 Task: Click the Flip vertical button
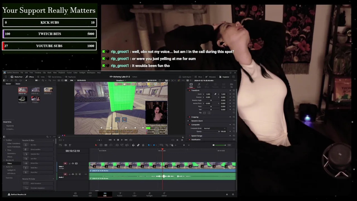tap(209, 113)
